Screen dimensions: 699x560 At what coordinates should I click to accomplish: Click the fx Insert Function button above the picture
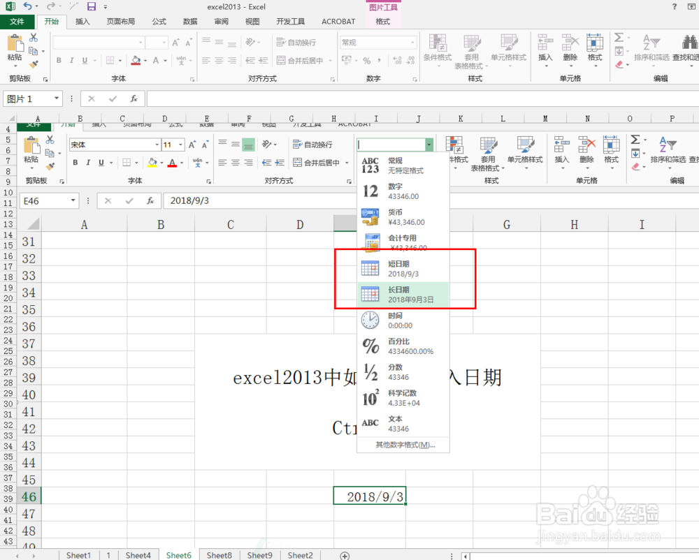[134, 98]
